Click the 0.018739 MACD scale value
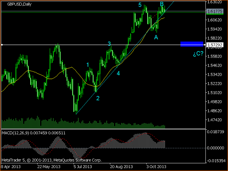 pos(216,132)
